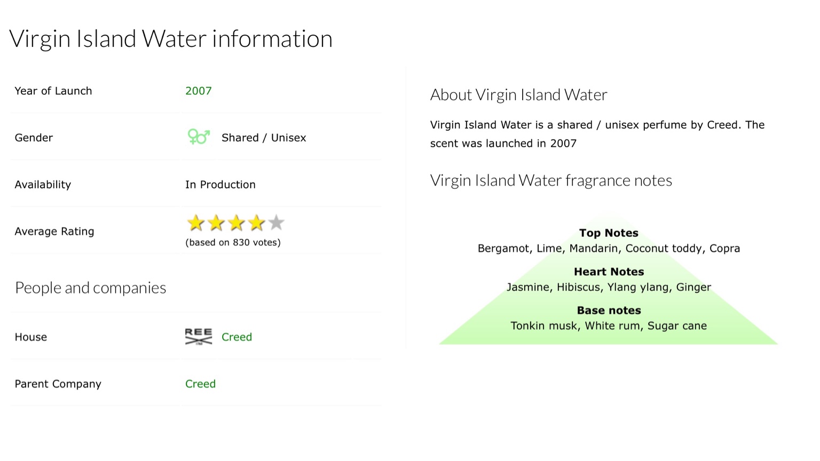The height and width of the screenshot is (461, 820).
Task: Select the second gold rating star
Action: click(216, 223)
